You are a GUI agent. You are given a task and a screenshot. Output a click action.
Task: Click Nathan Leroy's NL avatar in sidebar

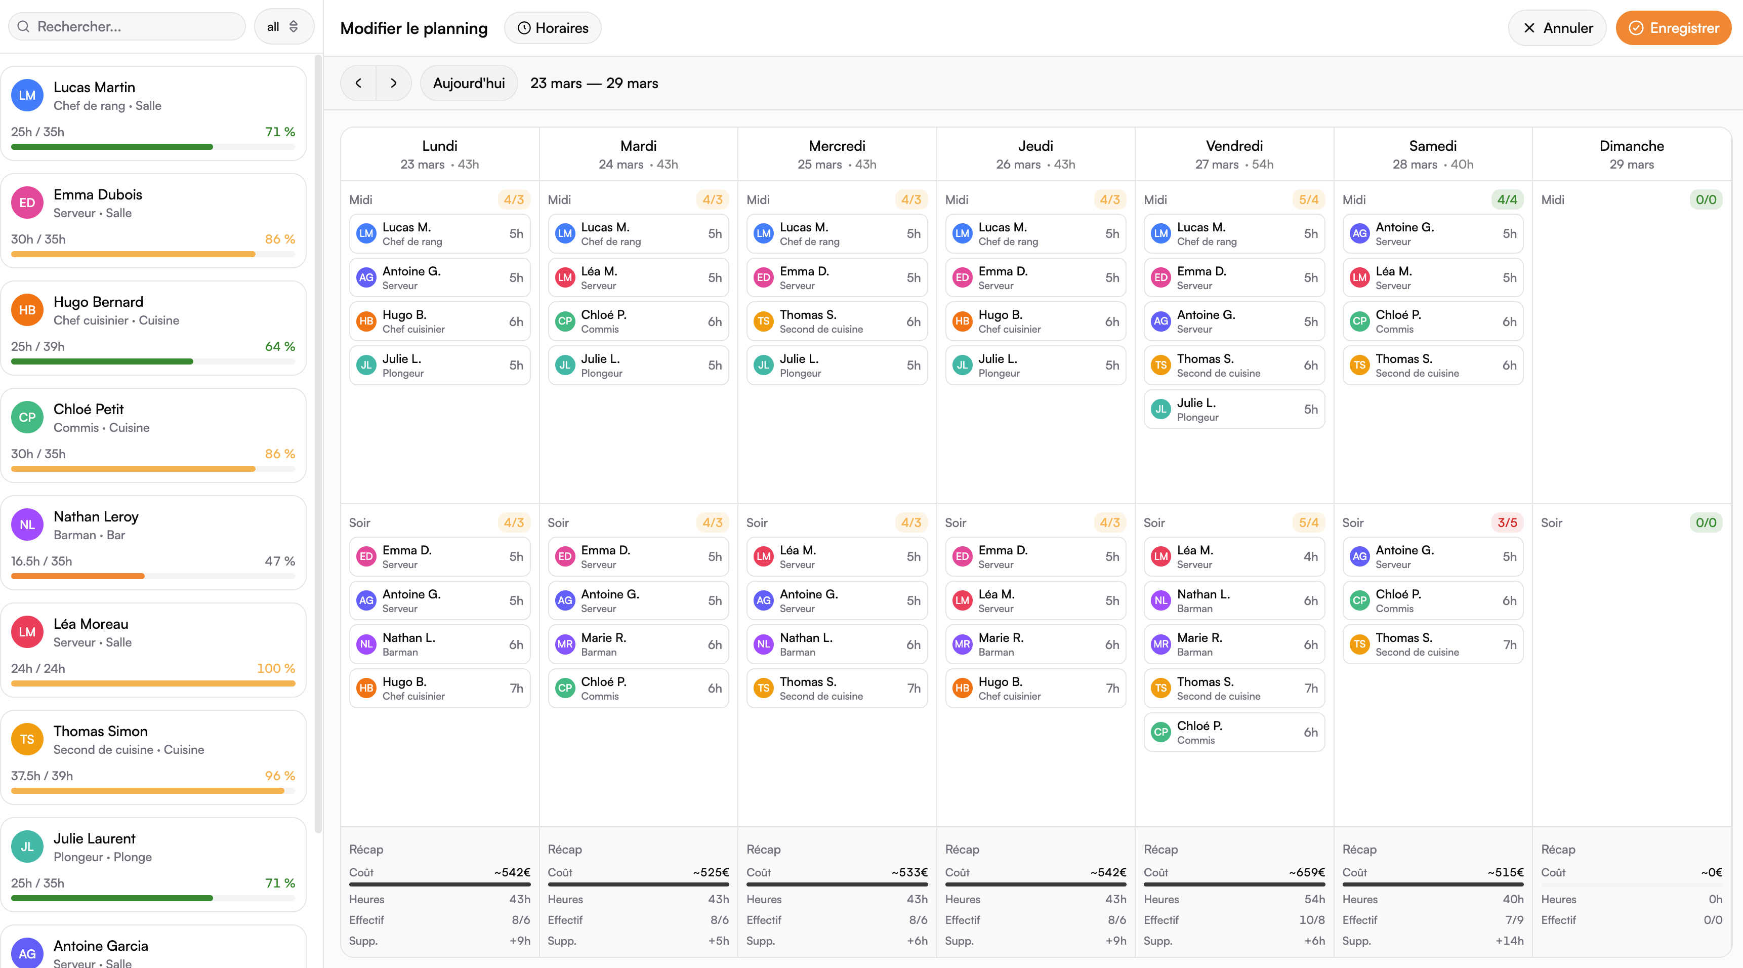(x=27, y=525)
